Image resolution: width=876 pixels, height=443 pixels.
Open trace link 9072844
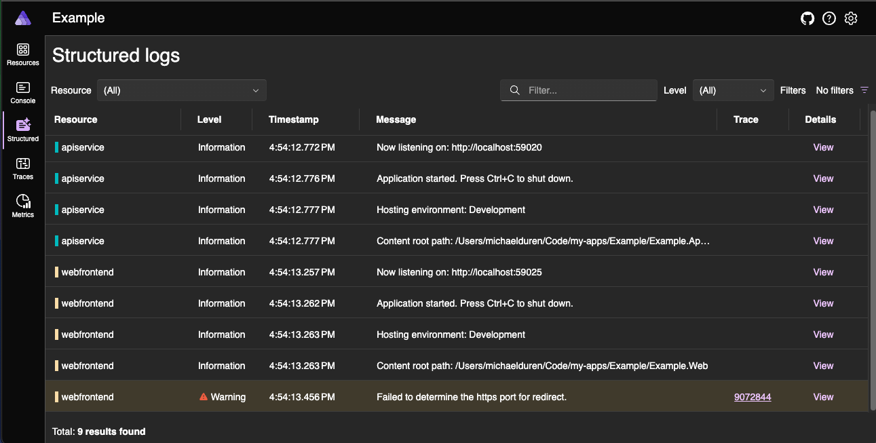[x=753, y=397]
